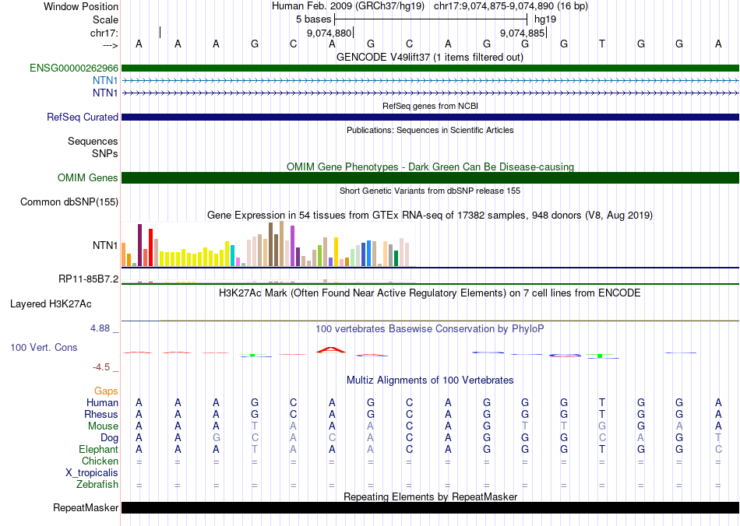Click the RepeatMasker track label
This screenshot has height=526, width=740.
pyautogui.click(x=86, y=507)
